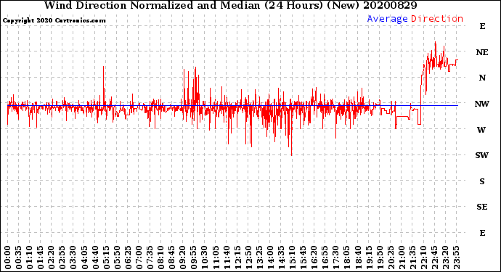
Task: Click the bottom 'E' axis label
Action: (482, 233)
